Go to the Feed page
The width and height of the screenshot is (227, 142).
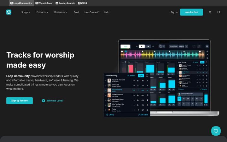76,12
